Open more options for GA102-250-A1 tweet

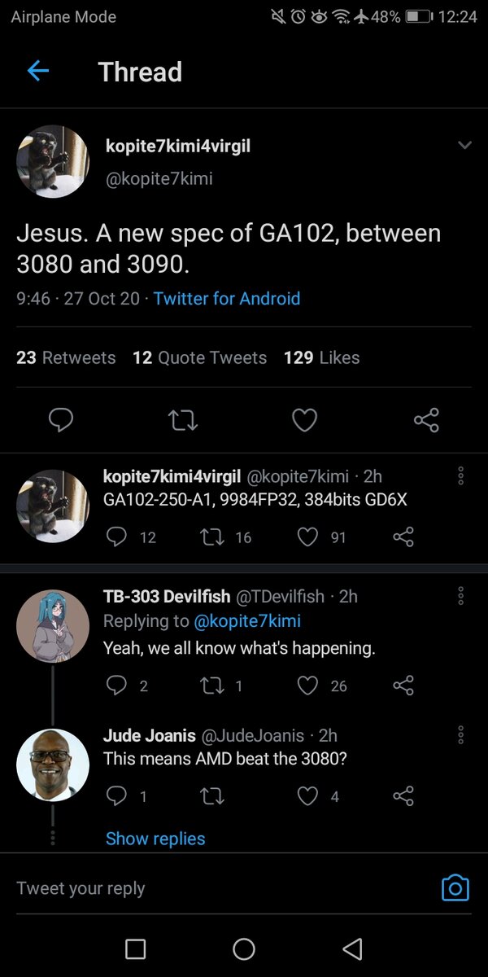[461, 476]
